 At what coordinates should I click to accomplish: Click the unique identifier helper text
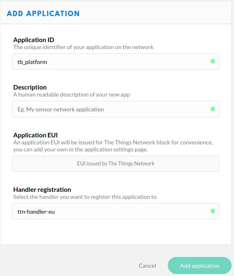[x=83, y=47]
